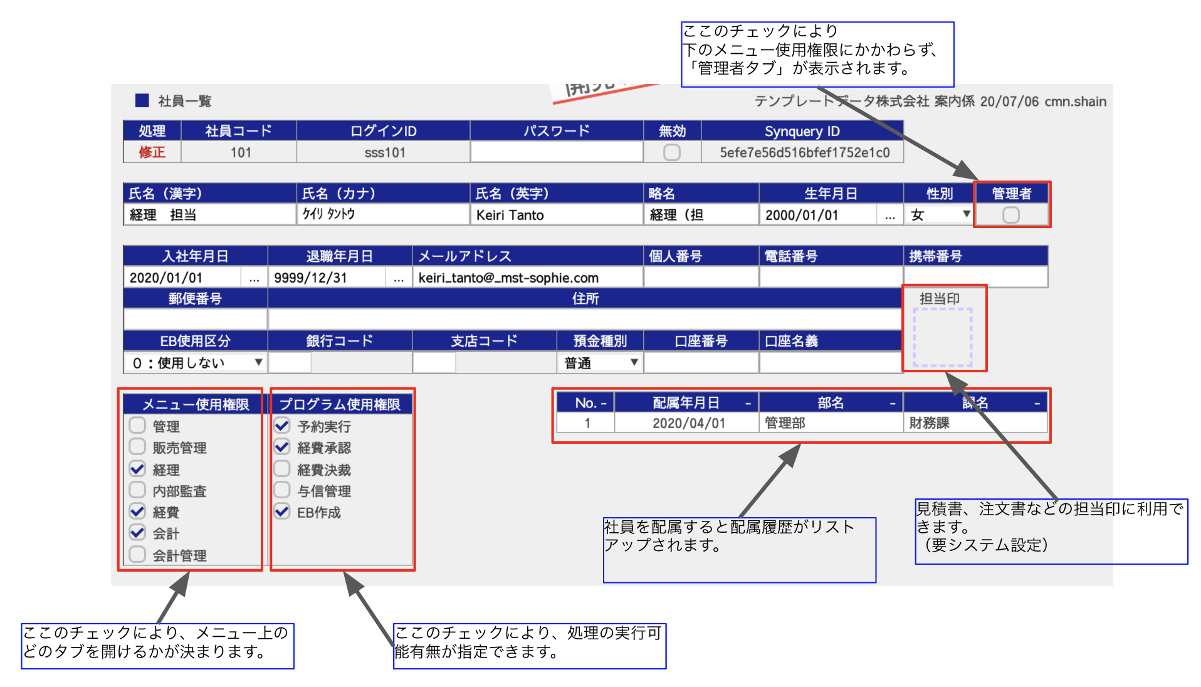Click the 退職年月日 date field
Screen dimensions: 1201x687
(x=327, y=278)
